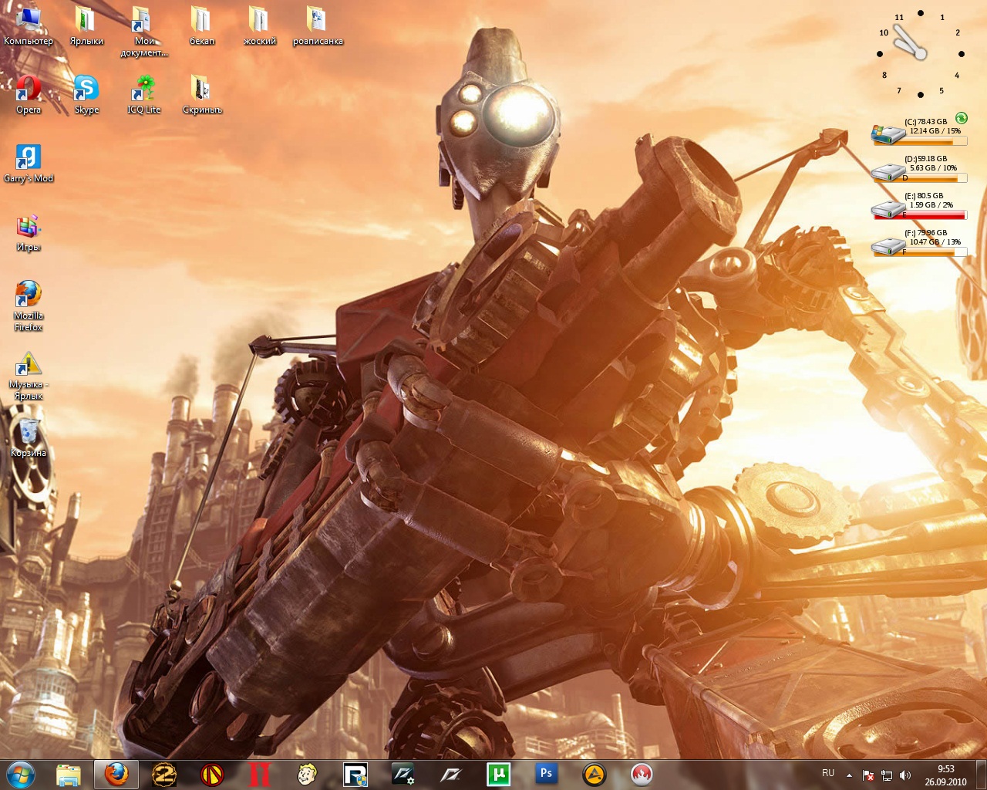The image size is (987, 790).
Task: Select the жоский folder icon
Action: point(259,25)
